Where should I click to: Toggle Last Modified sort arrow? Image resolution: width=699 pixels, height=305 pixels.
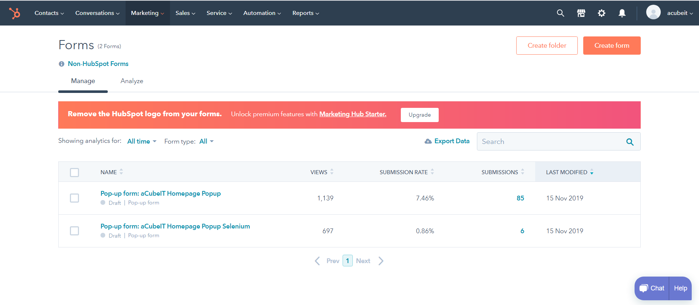click(x=592, y=172)
